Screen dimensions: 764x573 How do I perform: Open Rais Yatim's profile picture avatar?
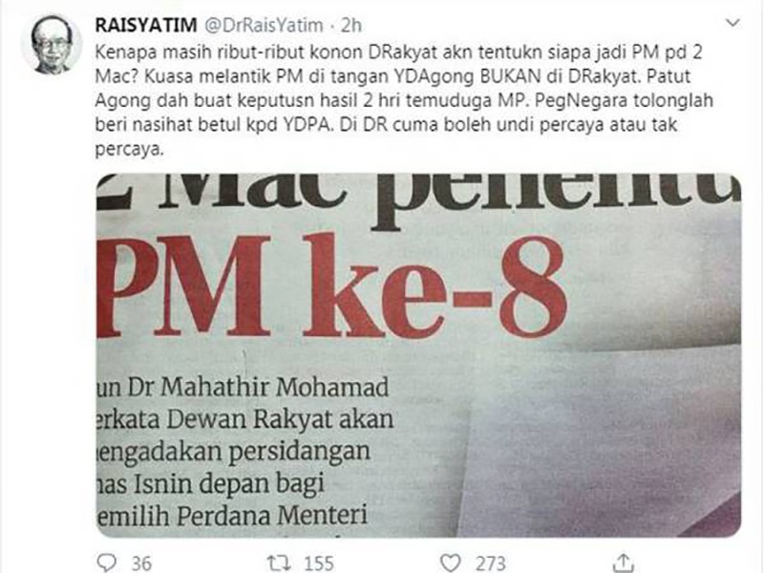pyautogui.click(x=52, y=44)
